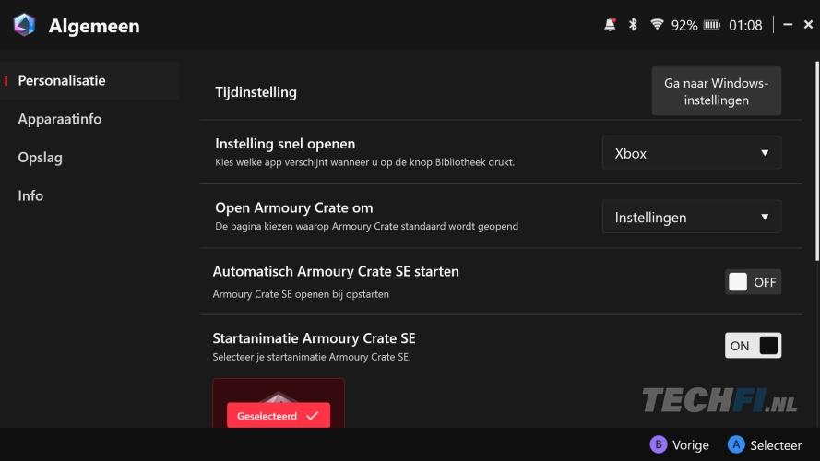Screen dimensions: 820x461
Task: Select the Personalisatie sidebar tab
Action: pos(62,81)
